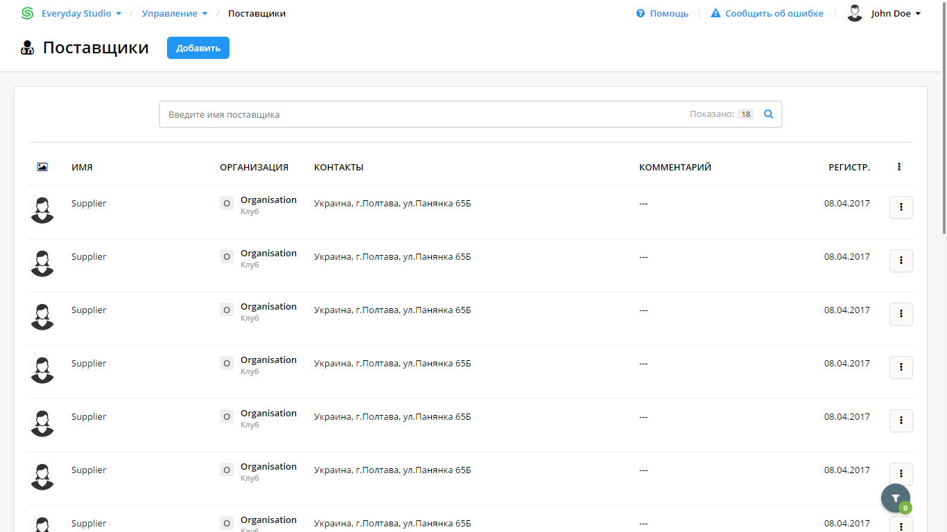Click the image column header icon
Viewport: 947px width, 532px height.
click(42, 167)
